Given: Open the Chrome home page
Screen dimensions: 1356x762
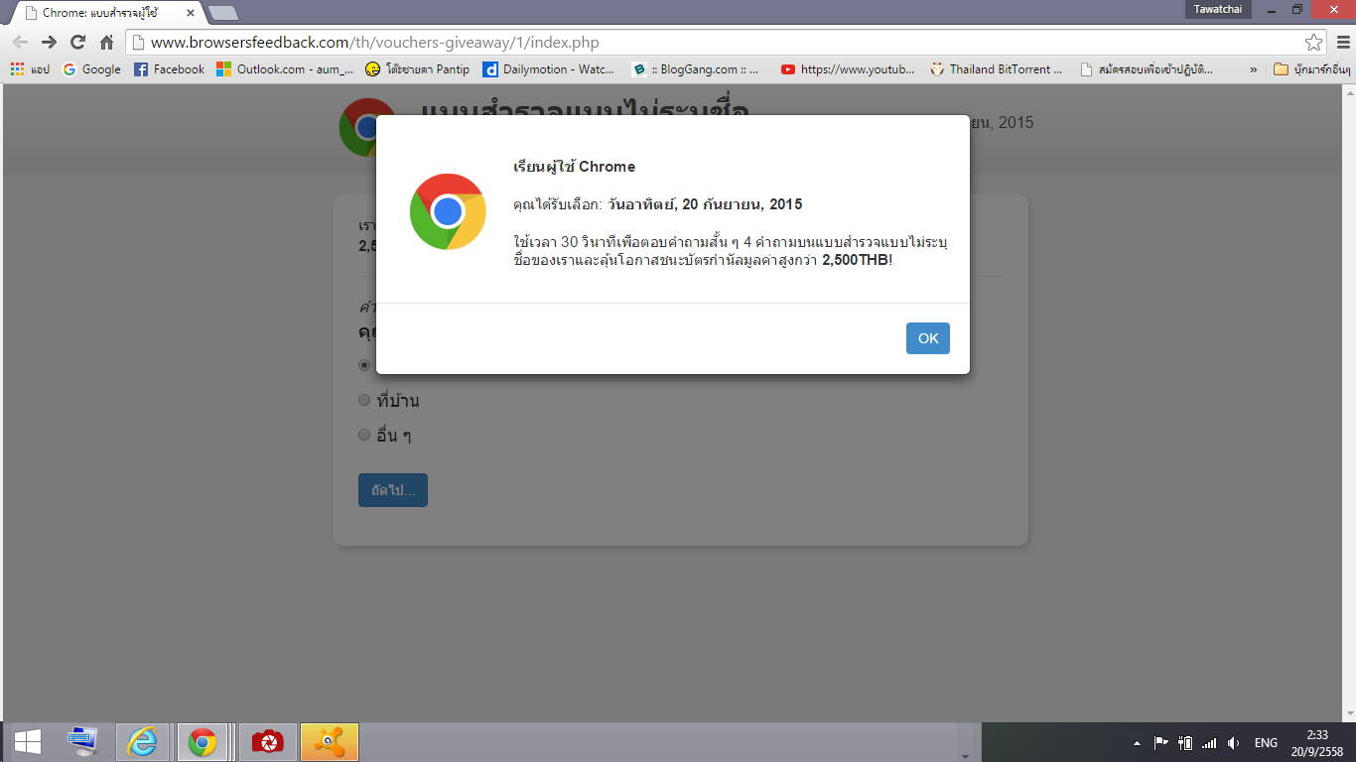Looking at the screenshot, I should (x=106, y=43).
